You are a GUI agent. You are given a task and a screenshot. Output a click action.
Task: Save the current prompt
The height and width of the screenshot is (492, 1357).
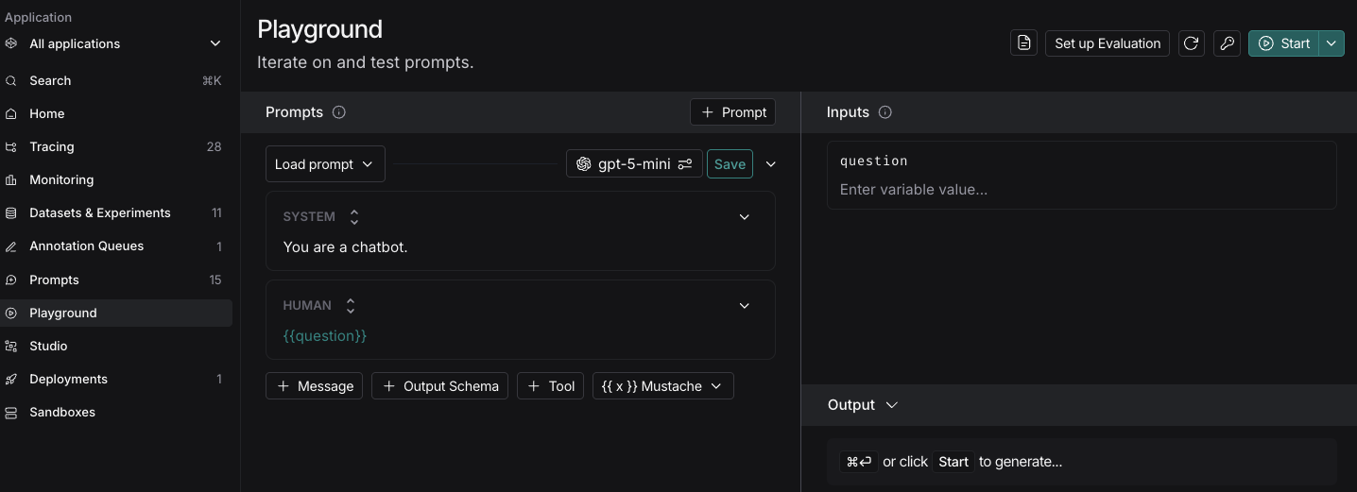click(x=730, y=164)
